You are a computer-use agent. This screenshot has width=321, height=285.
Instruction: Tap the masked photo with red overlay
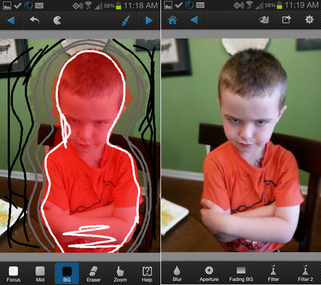pyautogui.click(x=80, y=145)
